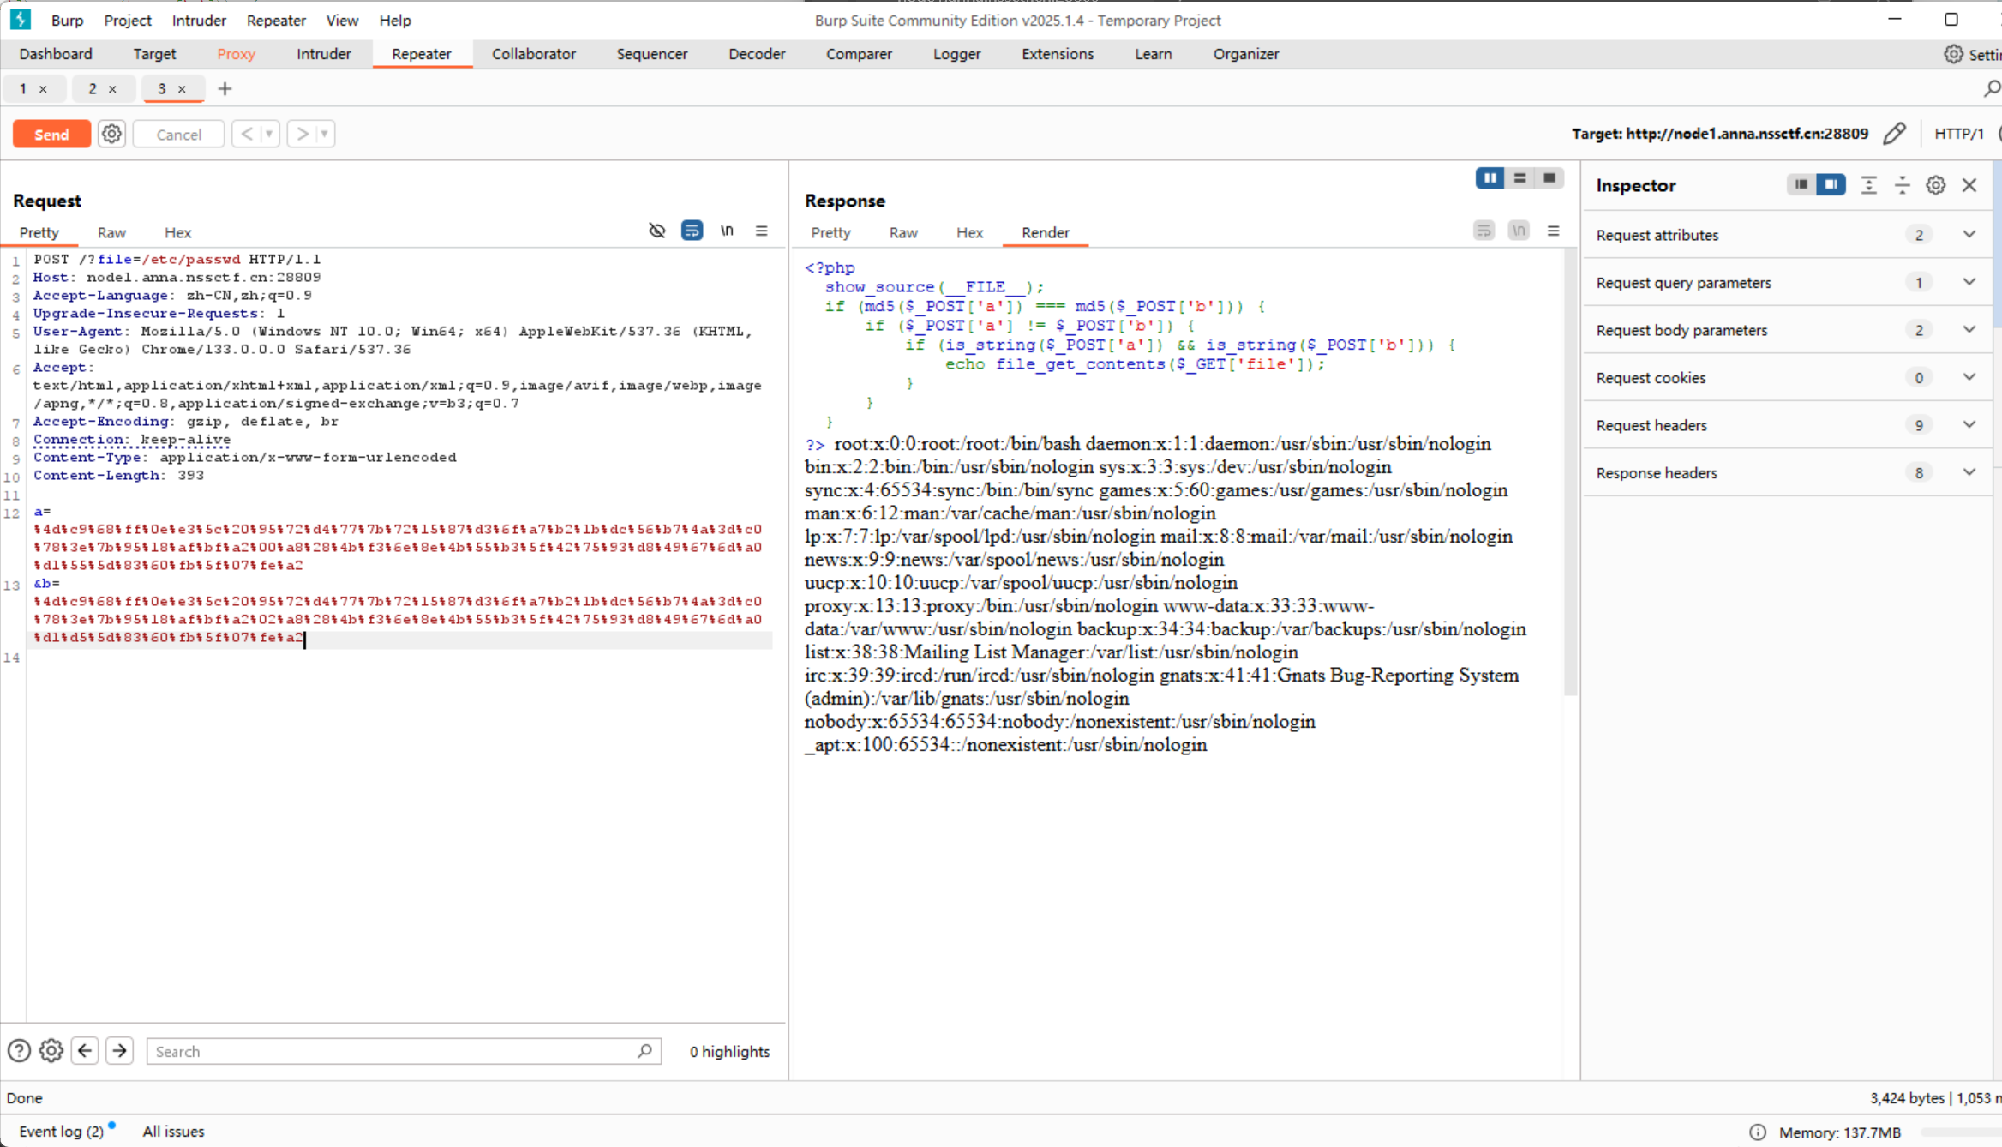Screen dimensions: 2002x1147
Task: Click the orange Send button
Action: (51, 135)
